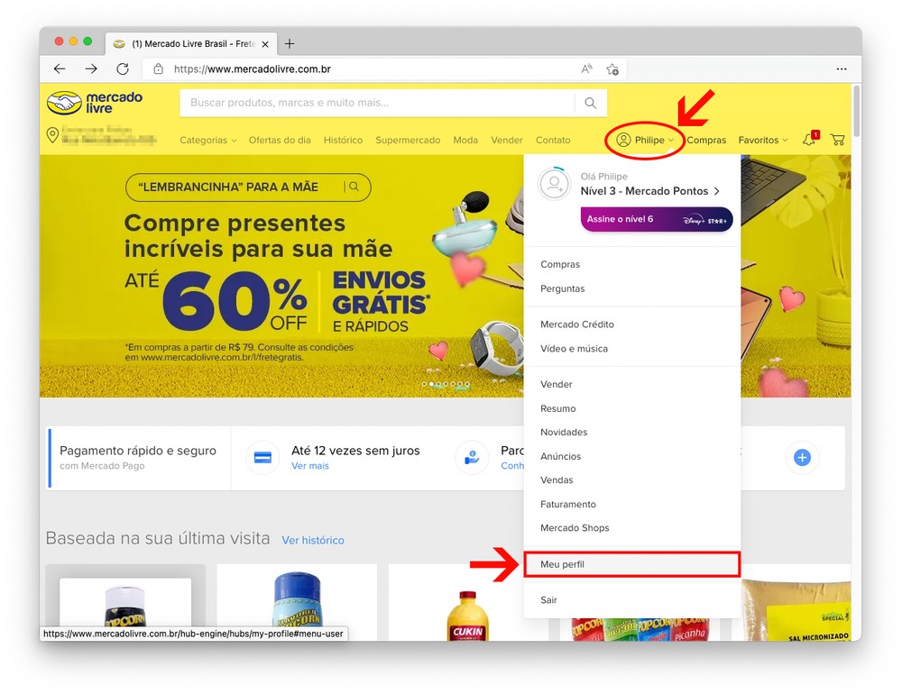The height and width of the screenshot is (694, 902).
Task: Open Histórico in the navigation bar
Action: click(343, 141)
